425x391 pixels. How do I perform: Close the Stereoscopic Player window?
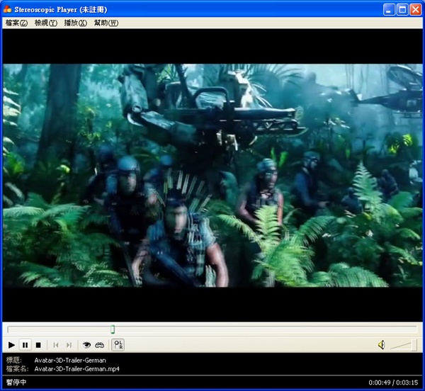click(416, 10)
